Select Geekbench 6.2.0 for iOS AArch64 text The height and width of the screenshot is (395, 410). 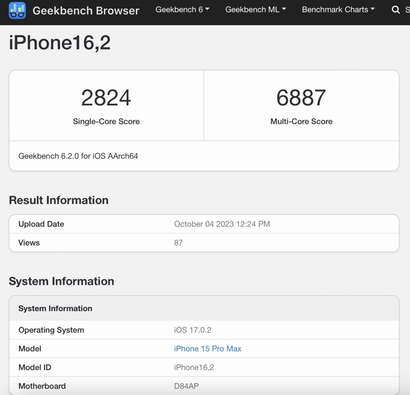coord(78,156)
